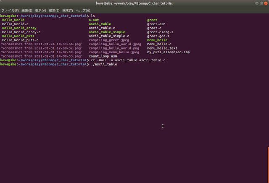Click the compiling_menu_hello.jpeg file name
This screenshot has width=269, height=183.
[x=114, y=52]
